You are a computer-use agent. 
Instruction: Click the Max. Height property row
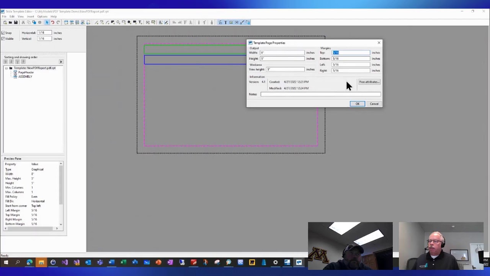(31, 179)
